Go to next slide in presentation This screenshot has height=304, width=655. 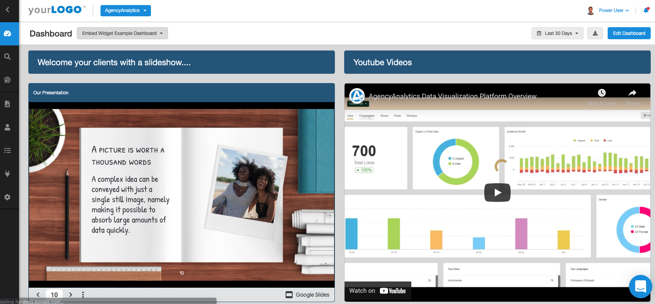click(71, 295)
